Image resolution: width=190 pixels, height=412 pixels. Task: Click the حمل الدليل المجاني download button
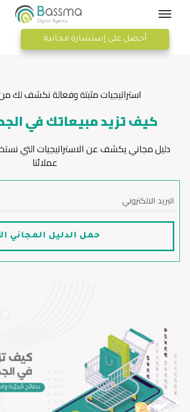[x=87, y=236]
